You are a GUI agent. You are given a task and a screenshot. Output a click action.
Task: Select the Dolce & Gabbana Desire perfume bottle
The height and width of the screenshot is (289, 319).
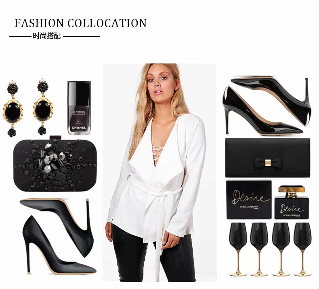coord(292,202)
